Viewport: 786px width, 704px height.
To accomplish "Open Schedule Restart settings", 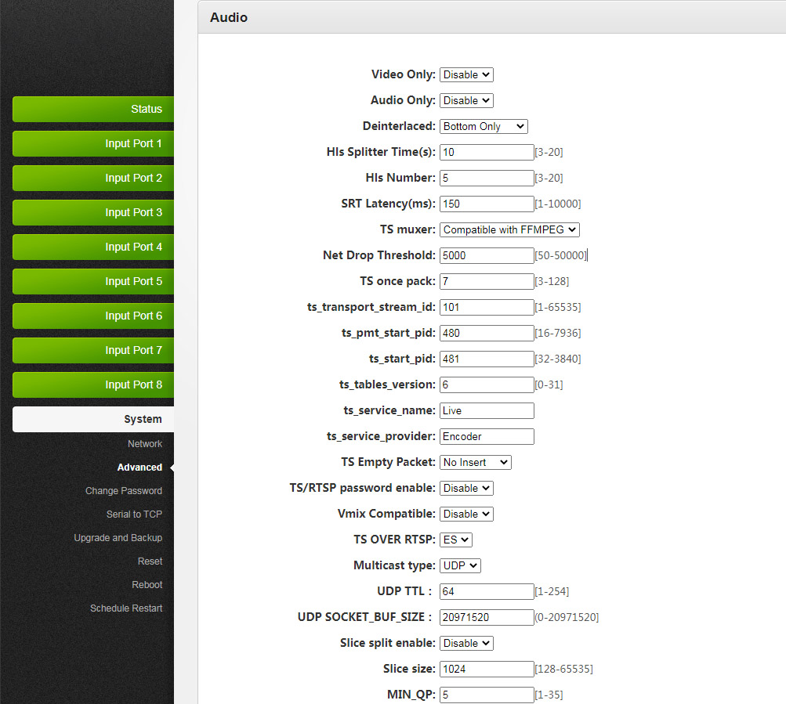I will pos(126,608).
